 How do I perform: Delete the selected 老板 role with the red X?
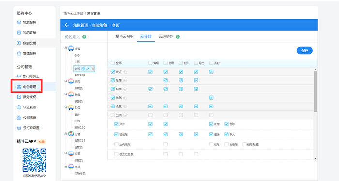[x=93, y=69]
